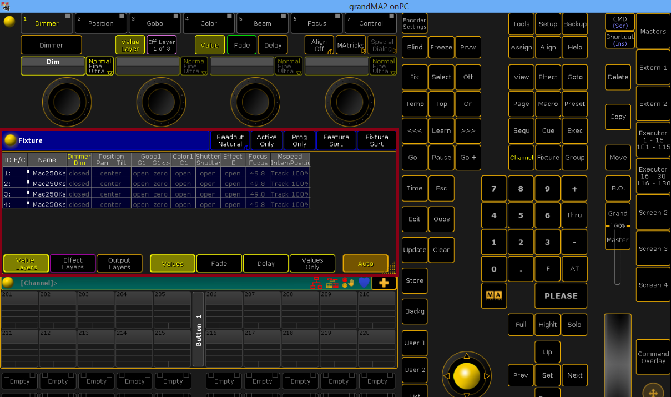Image resolution: width=671 pixels, height=397 pixels.
Task: Click the Name cell in fixture row 1
Action: pyautogui.click(x=47, y=173)
